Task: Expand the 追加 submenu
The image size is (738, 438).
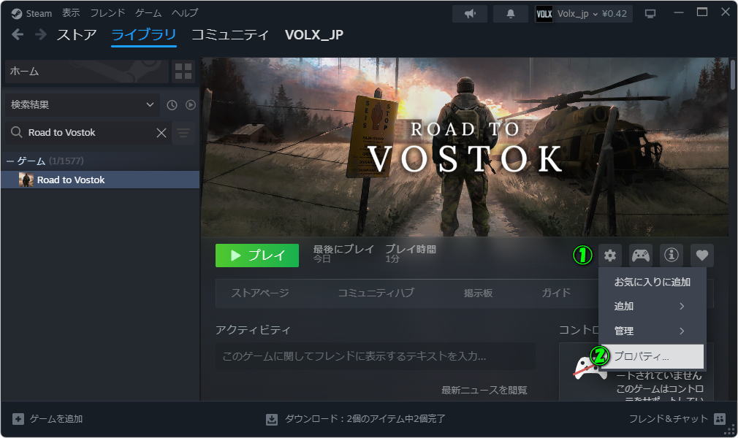Action: 652,306
